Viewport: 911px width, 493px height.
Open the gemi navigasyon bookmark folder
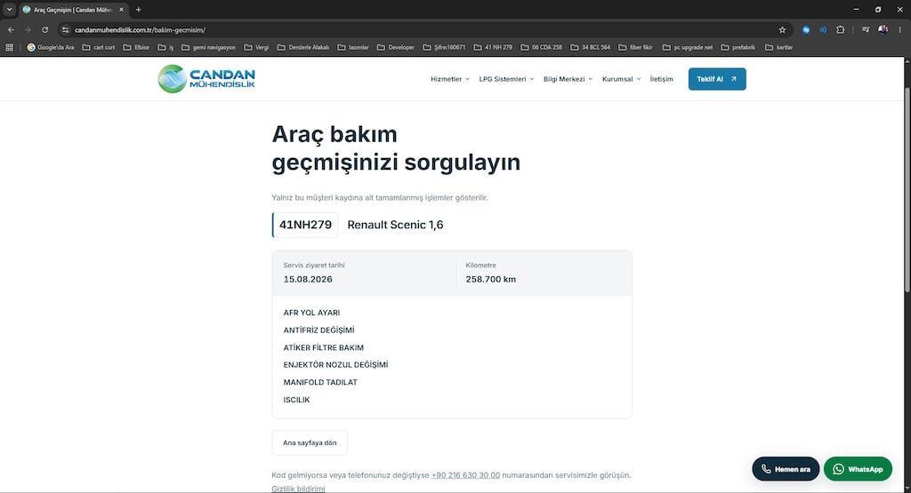click(x=208, y=48)
